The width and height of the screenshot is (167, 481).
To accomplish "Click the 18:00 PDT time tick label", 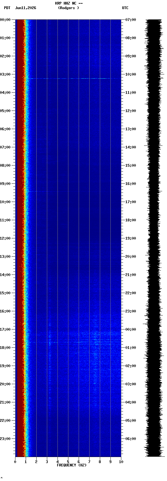I will [5, 348].
